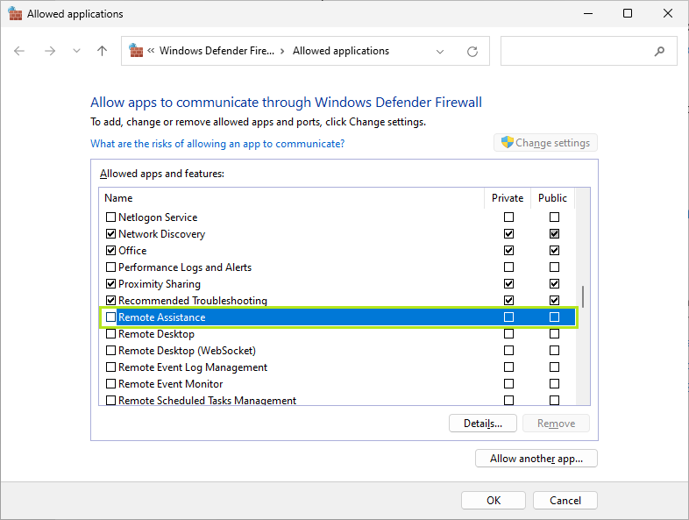The width and height of the screenshot is (689, 520).
Task: Close the Allowed applications window
Action: pos(667,14)
